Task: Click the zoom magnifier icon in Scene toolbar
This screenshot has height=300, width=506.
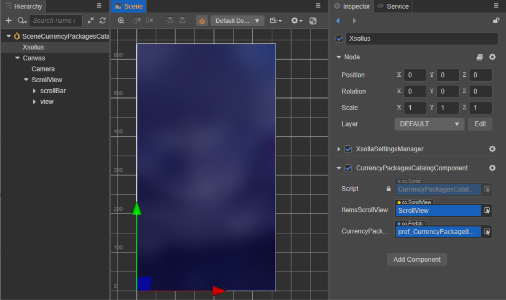Action: (121, 21)
